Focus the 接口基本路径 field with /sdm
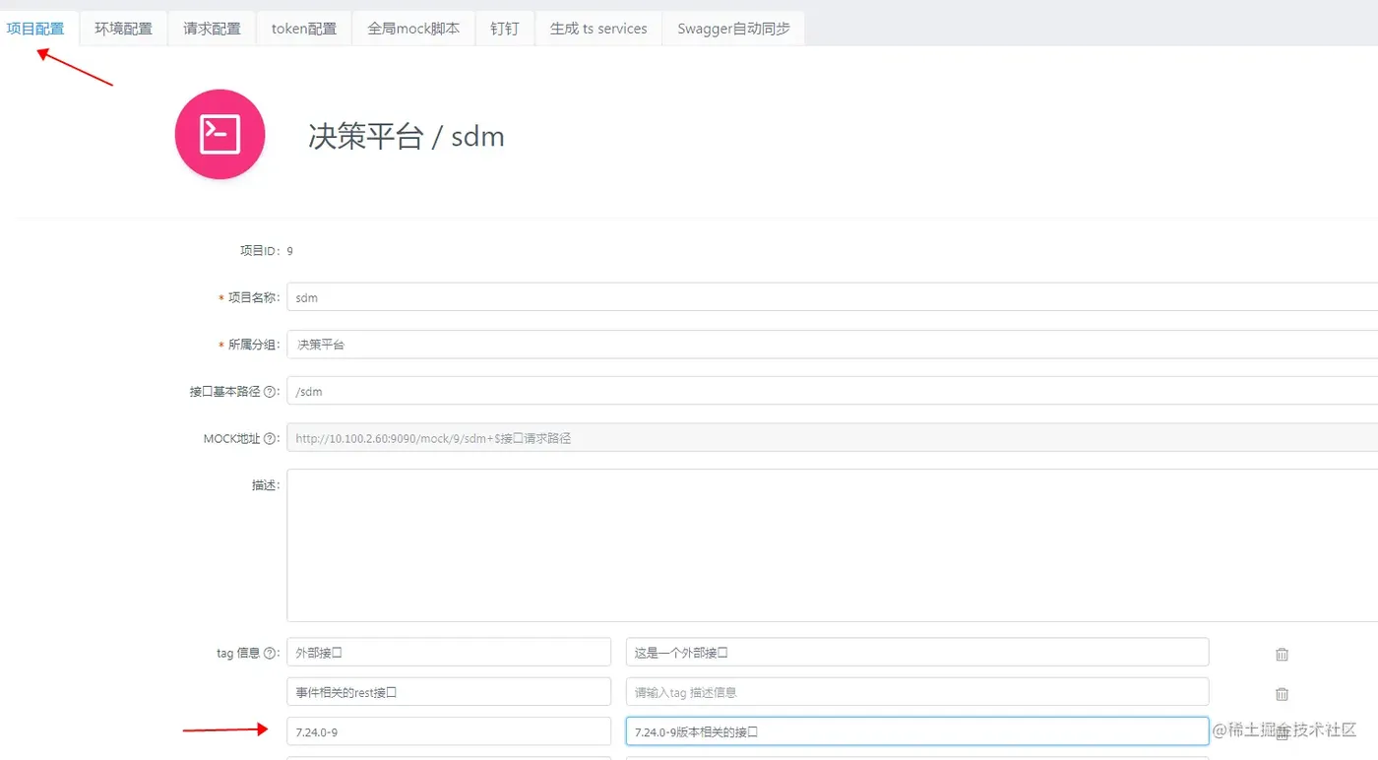 [x=833, y=392]
